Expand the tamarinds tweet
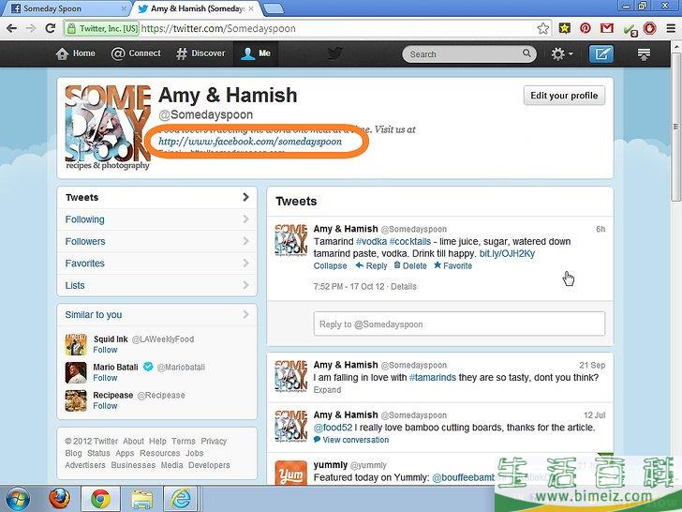The width and height of the screenshot is (682, 512). pyautogui.click(x=327, y=390)
